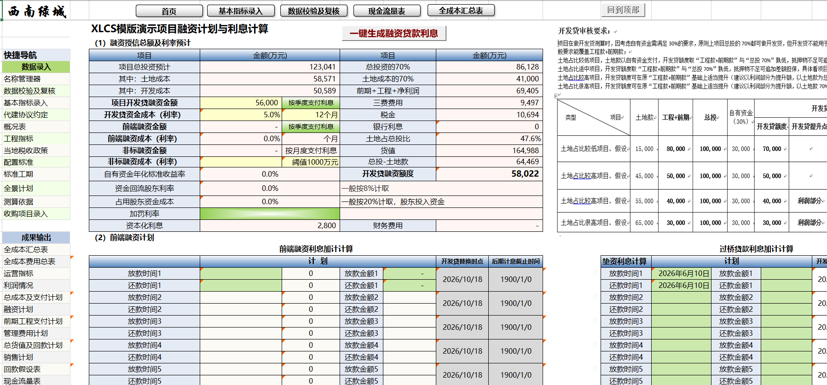Open 融资计划 sidebar entry
Image resolution: width=827 pixels, height=385 pixels.
pyautogui.click(x=36, y=309)
